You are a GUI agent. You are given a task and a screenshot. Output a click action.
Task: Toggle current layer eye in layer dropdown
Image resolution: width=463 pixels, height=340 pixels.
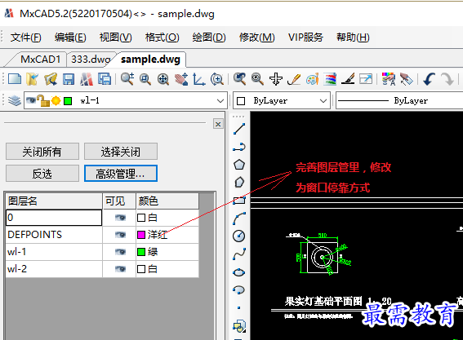tap(31, 101)
